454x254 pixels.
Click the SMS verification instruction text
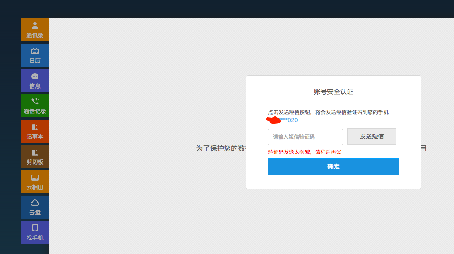[328, 112]
